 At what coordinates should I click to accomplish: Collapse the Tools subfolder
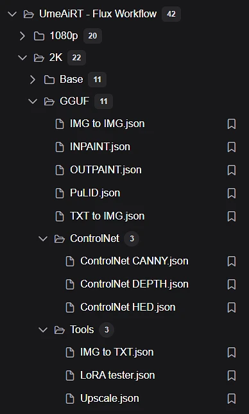coord(43,330)
